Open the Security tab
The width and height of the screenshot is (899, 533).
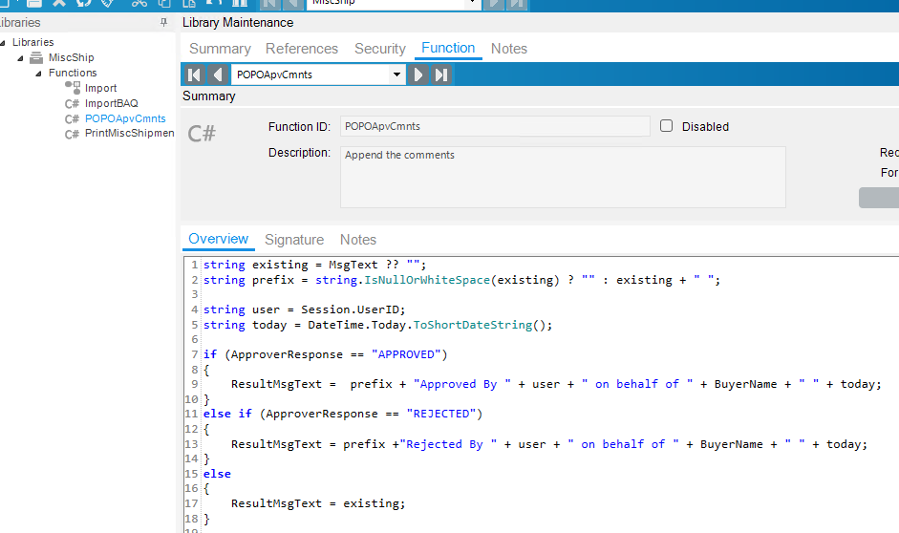tap(380, 49)
